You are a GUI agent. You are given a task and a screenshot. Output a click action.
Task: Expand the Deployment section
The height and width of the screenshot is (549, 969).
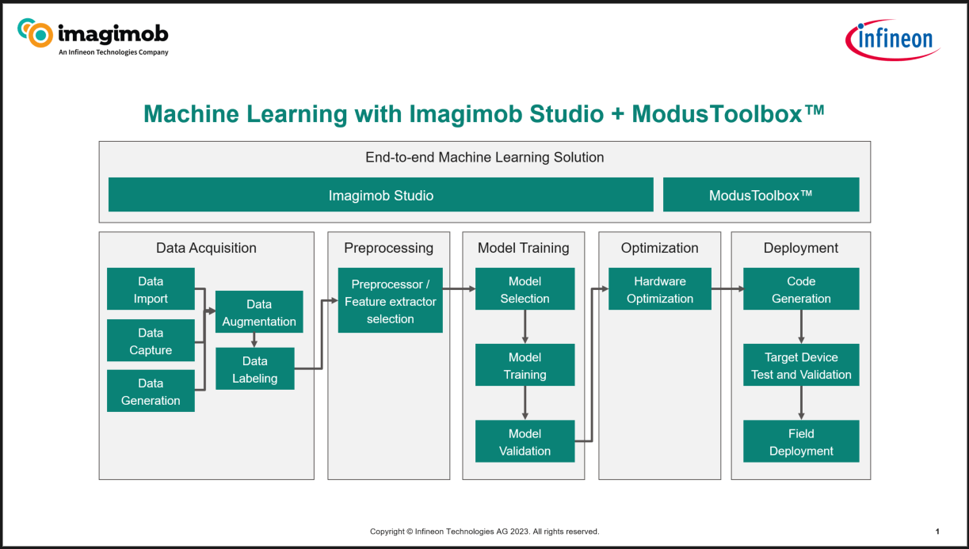[x=800, y=248]
